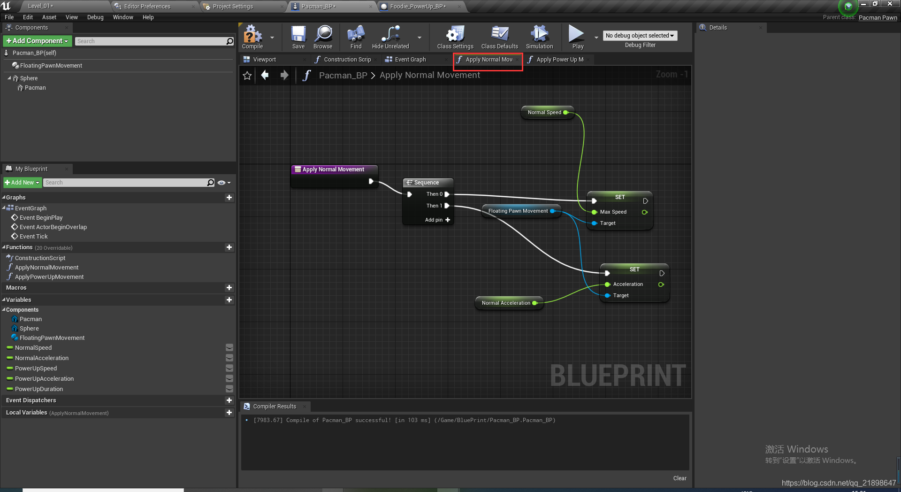This screenshot has width=901, height=492.
Task: Collapse EventGraph tree
Action: (4, 208)
